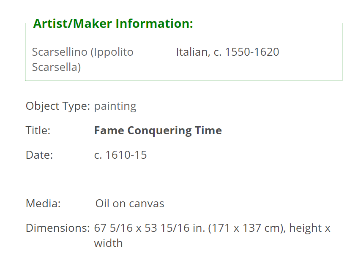Image resolution: width=358 pixels, height=255 pixels.
Task: Click the Date label
Action: 39,155
